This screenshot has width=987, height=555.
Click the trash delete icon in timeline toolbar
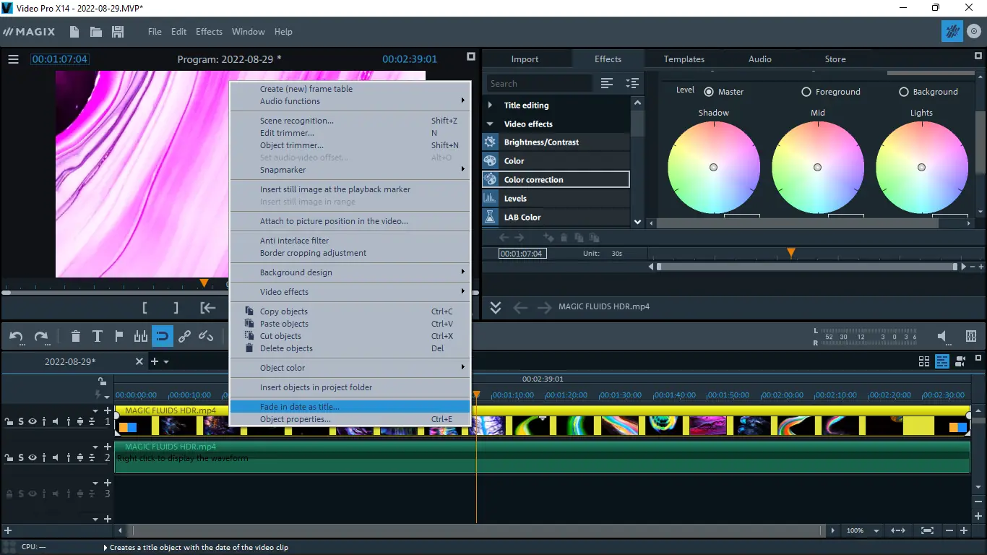pyautogui.click(x=76, y=336)
